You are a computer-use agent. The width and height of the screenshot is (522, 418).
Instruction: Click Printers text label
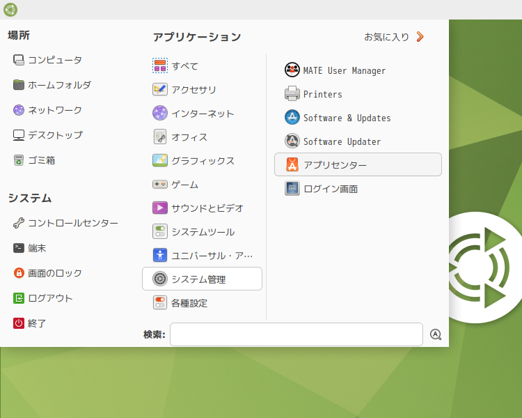(x=322, y=94)
